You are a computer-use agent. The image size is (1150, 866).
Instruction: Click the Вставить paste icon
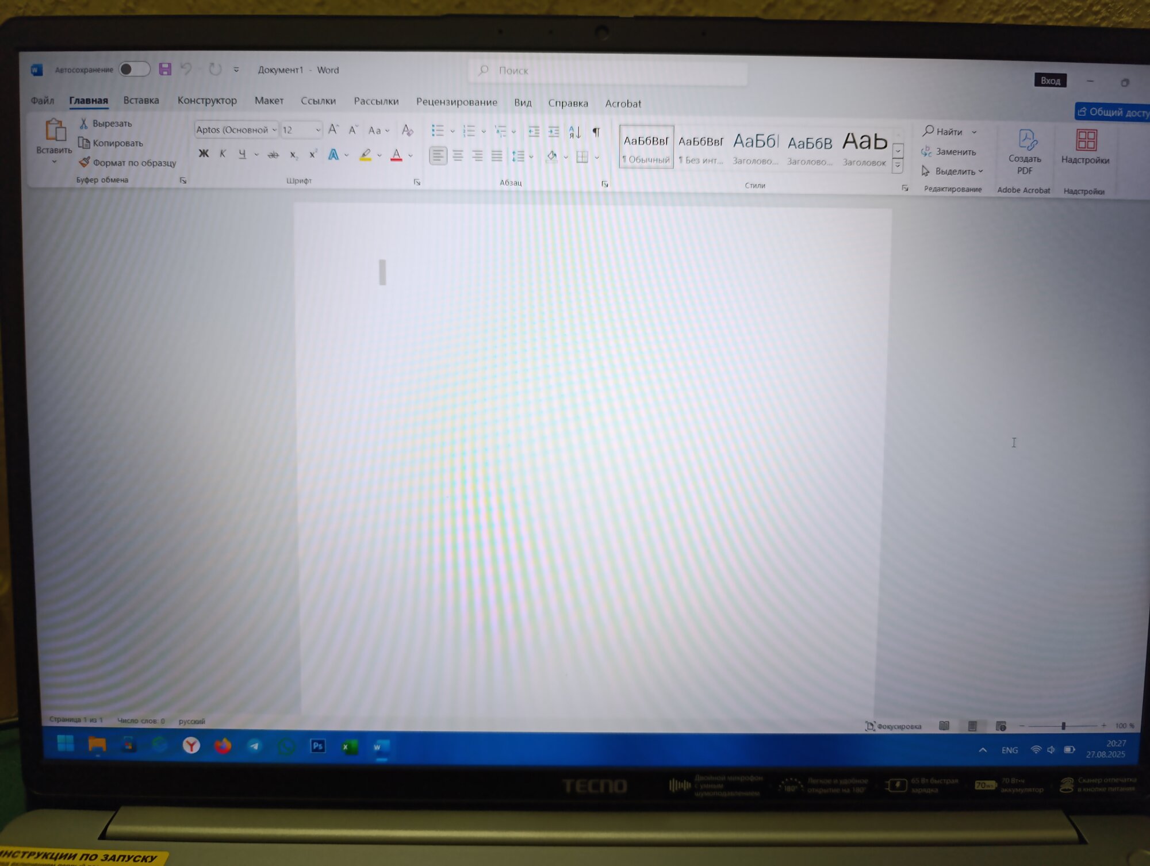55,131
